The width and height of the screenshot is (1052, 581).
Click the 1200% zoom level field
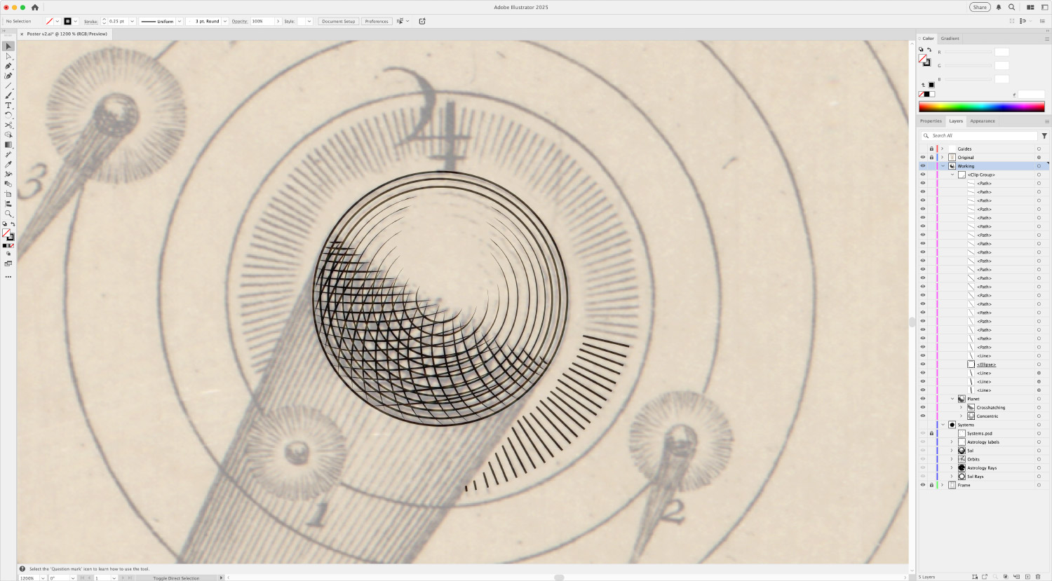tap(28, 578)
